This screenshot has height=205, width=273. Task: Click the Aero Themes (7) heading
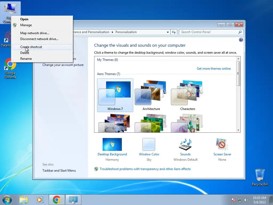click(109, 74)
